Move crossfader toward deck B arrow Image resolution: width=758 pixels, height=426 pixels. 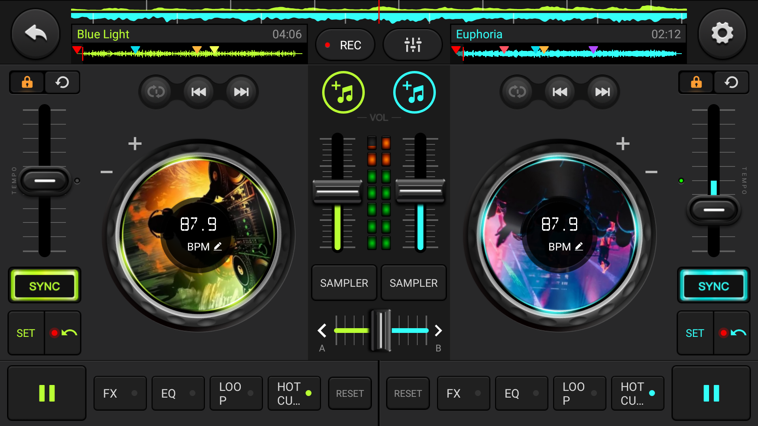438,331
